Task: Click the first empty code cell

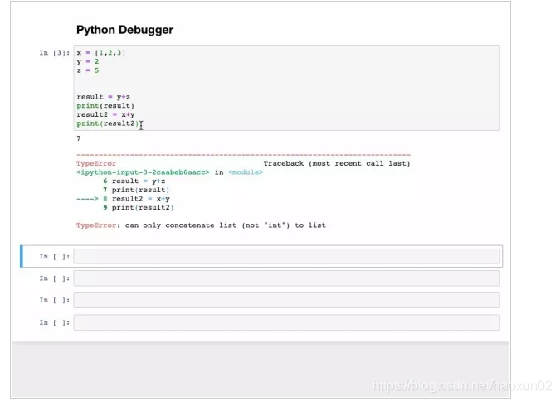Action: click(x=286, y=257)
